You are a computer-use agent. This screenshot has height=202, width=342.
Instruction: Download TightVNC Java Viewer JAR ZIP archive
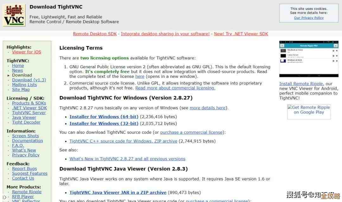118,193
